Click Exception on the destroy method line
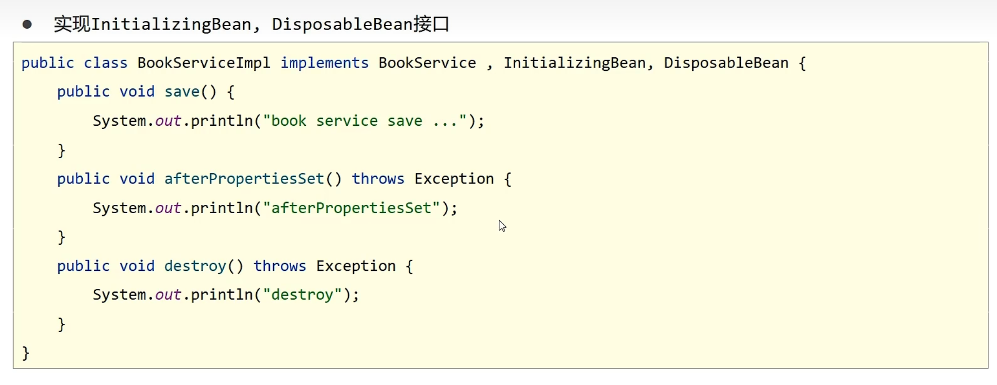Viewport: 997px width, 385px height. pos(356,266)
